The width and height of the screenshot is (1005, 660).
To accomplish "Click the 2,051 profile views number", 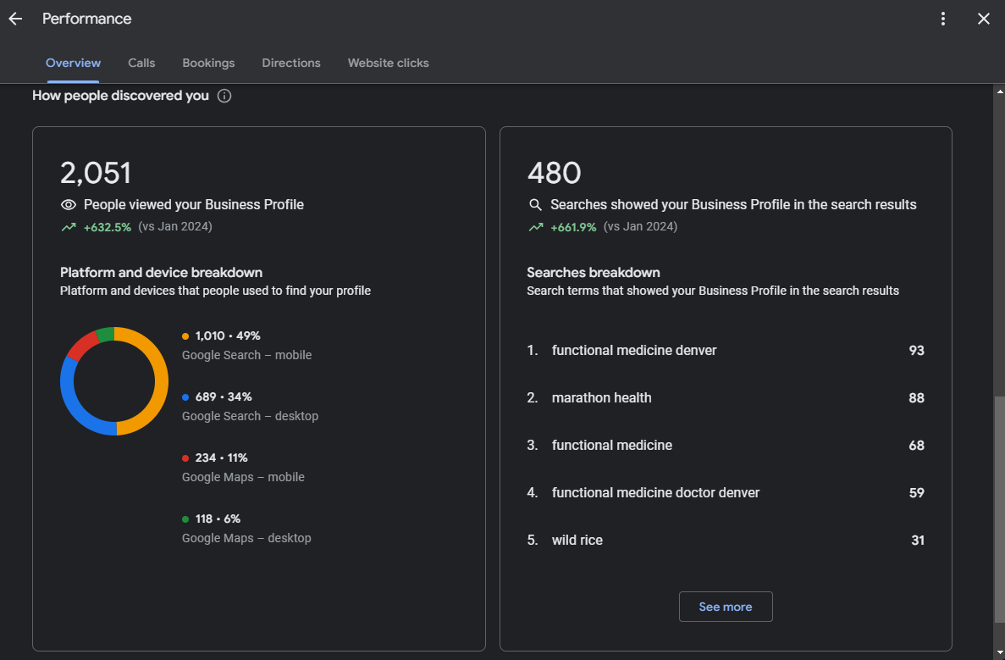I will coord(96,173).
